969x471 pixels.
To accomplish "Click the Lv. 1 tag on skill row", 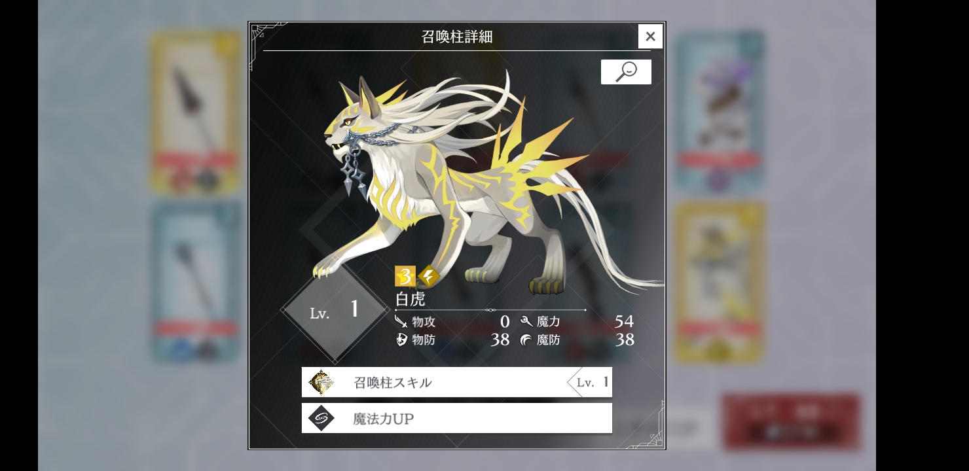I will click(x=590, y=382).
